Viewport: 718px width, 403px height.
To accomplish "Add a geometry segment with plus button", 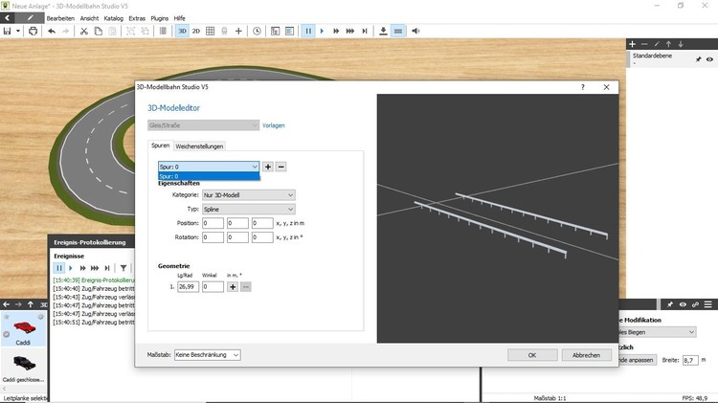I will (x=233, y=286).
